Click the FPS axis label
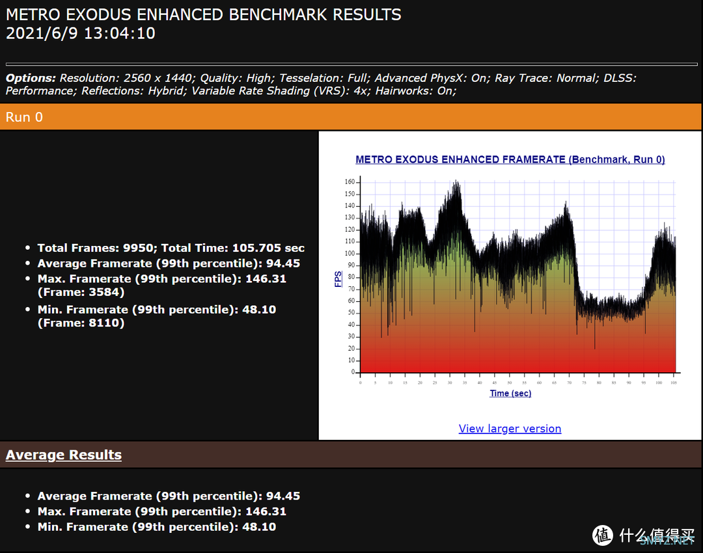703x553 pixels. click(x=338, y=278)
